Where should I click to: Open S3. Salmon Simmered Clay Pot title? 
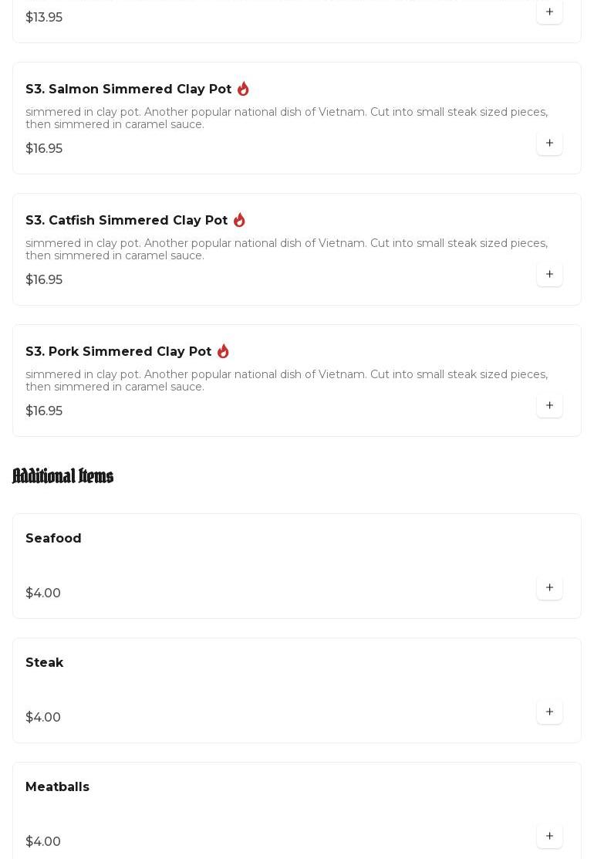[x=129, y=89]
